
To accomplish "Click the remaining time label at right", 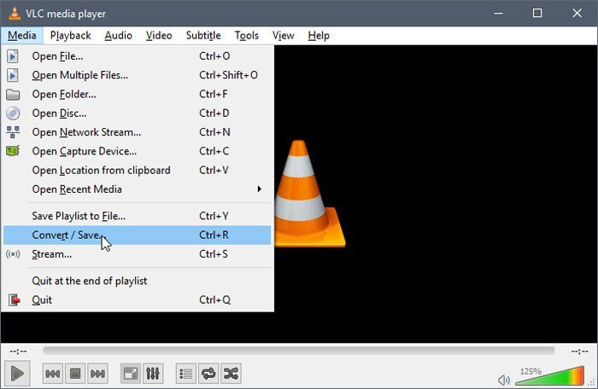I will 579,351.
